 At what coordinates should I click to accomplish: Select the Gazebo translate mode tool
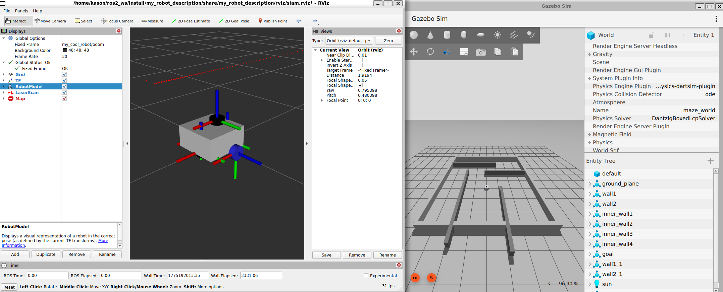[x=414, y=52]
